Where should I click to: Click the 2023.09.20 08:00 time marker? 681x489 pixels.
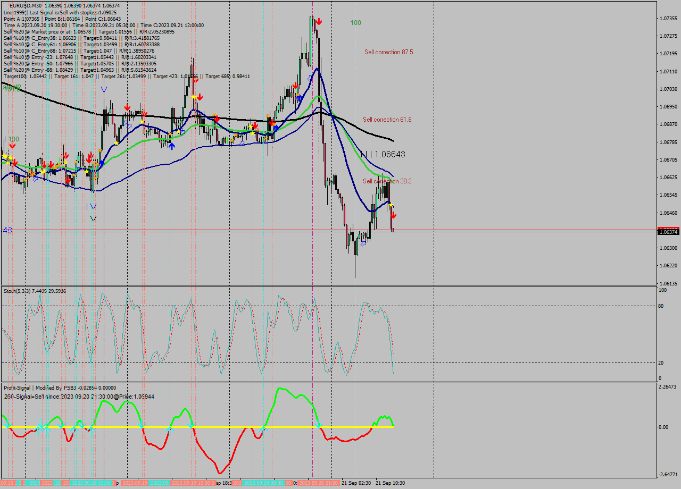click(263, 483)
